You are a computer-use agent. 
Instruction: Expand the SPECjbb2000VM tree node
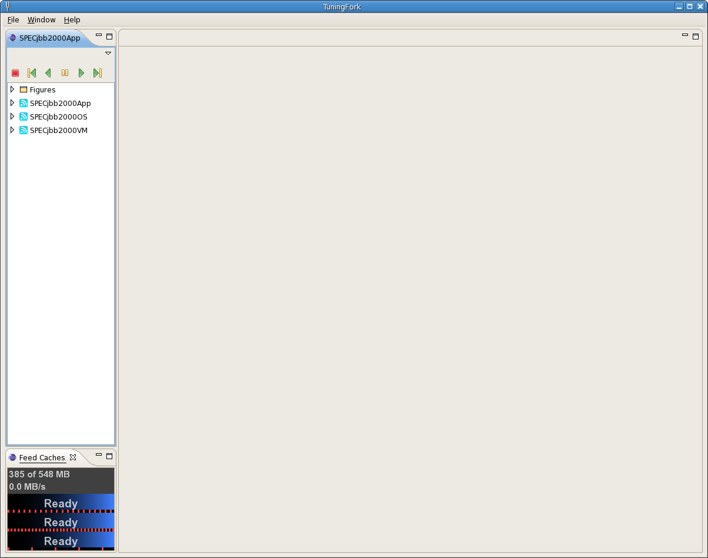tap(12, 130)
